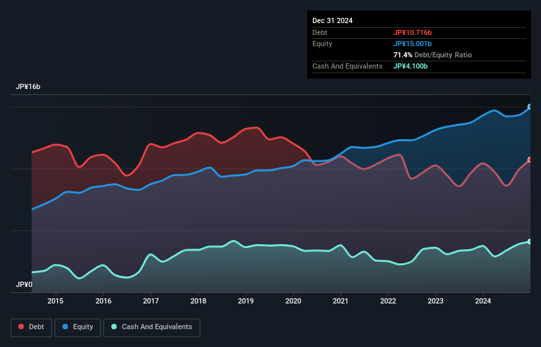The height and width of the screenshot is (347, 541).
Task: Select the teal Cash endpoint marker
Action: click(x=530, y=241)
